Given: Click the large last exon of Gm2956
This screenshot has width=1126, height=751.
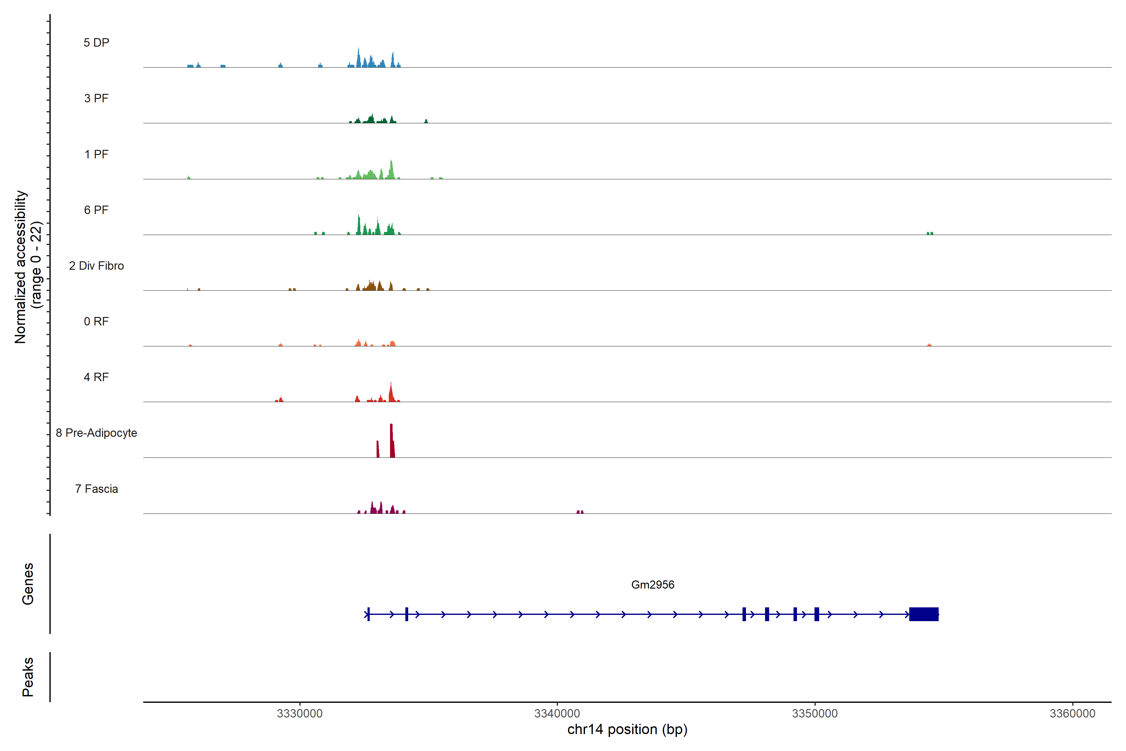Looking at the screenshot, I should pos(924,614).
